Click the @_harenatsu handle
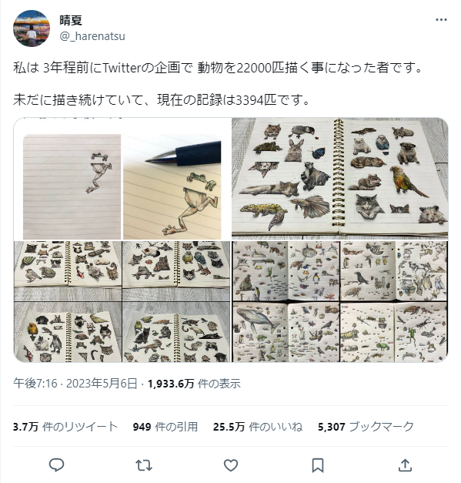Image resolution: width=461 pixels, height=483 pixels. (92, 36)
